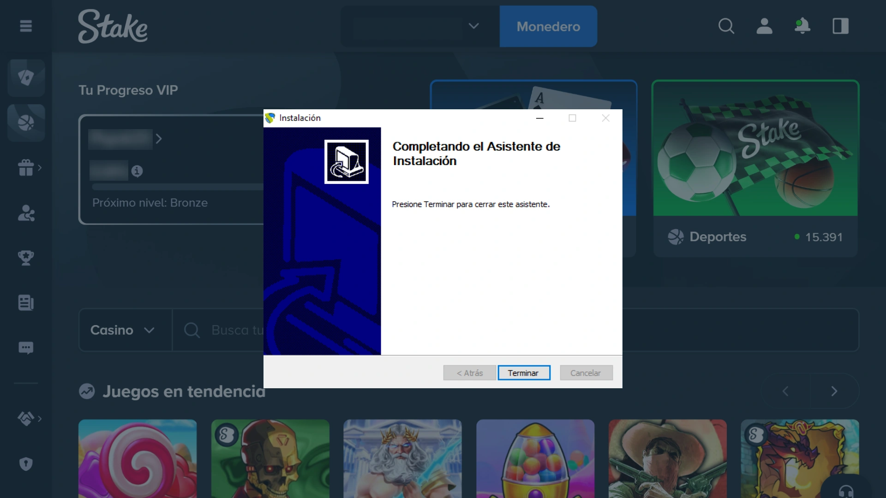886x498 pixels.
Task: Open notifications via the bell icon
Action: (802, 26)
